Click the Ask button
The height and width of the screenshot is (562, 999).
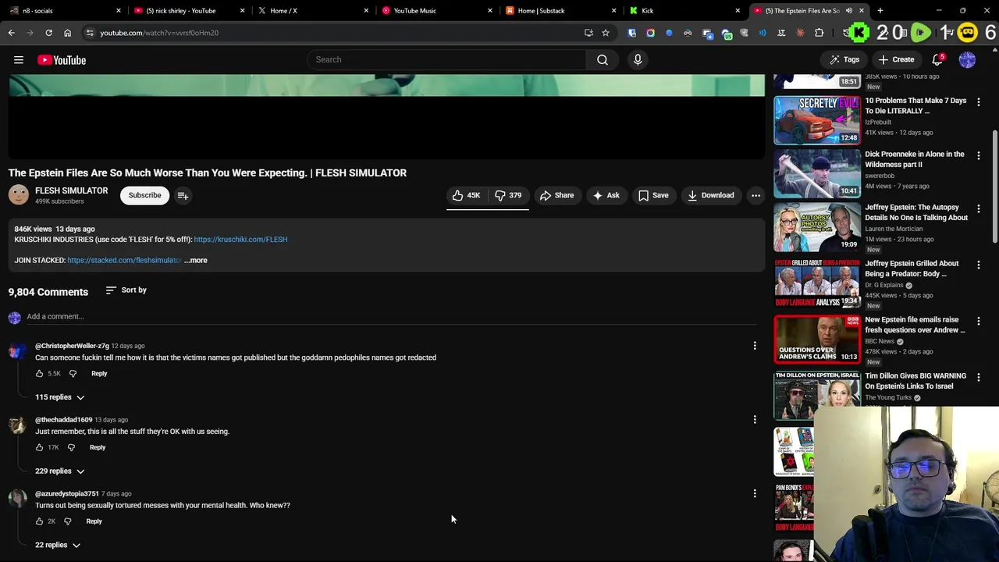[x=606, y=195]
